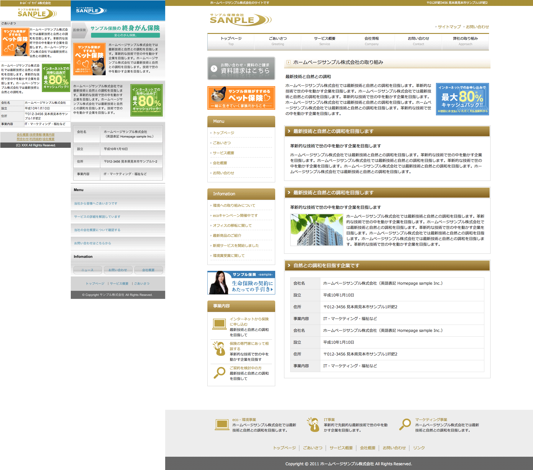Viewport: 533px width, 470px height.
Task: Open the 会社情報 Company navigation tab
Action: tap(371, 41)
